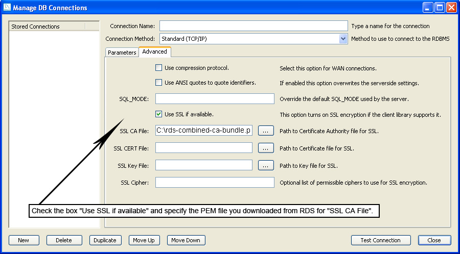The image size is (460, 254).
Task: Switch to the Parameters tab
Action: coord(122,53)
